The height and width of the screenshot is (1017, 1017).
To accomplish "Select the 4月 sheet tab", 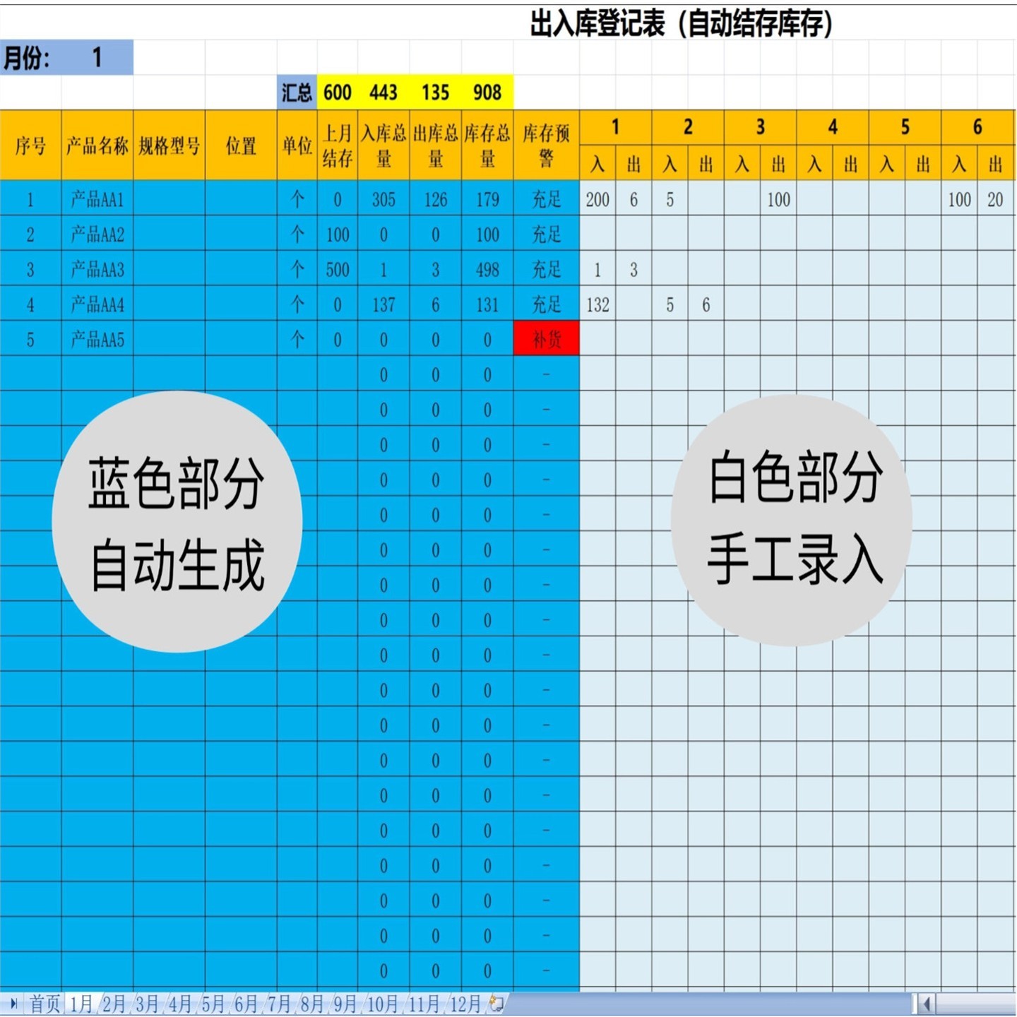I will tap(180, 1004).
